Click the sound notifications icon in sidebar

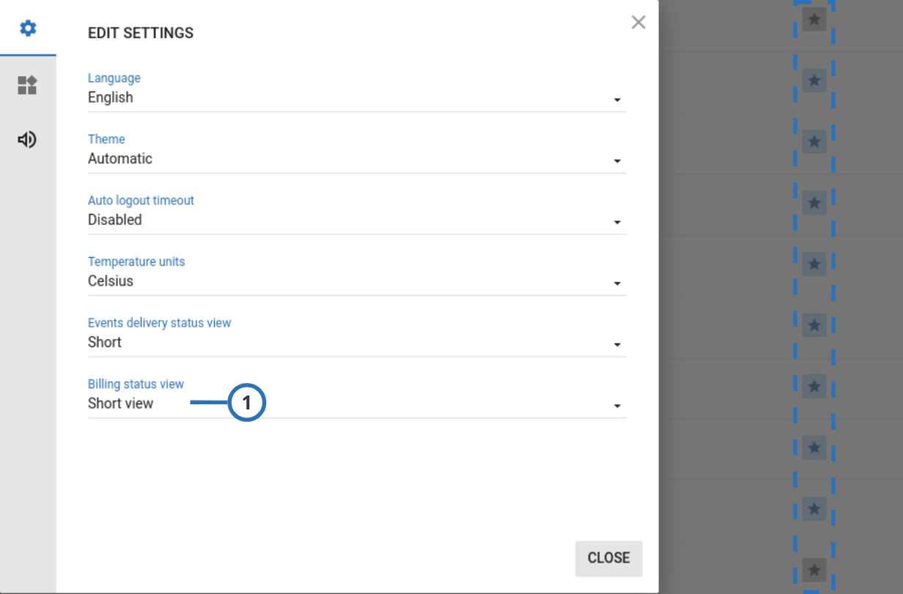tap(26, 140)
